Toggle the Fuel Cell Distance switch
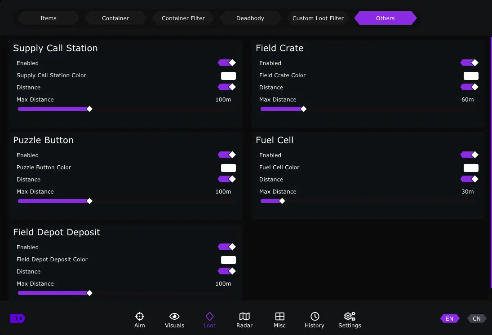The image size is (492, 335). (470, 179)
